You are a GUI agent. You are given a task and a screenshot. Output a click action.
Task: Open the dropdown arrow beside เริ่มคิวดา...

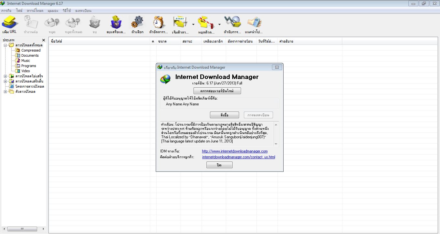[x=193, y=24]
